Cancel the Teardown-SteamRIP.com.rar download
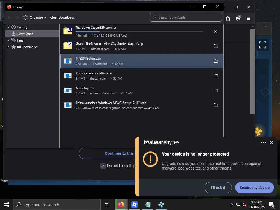 [216, 31]
